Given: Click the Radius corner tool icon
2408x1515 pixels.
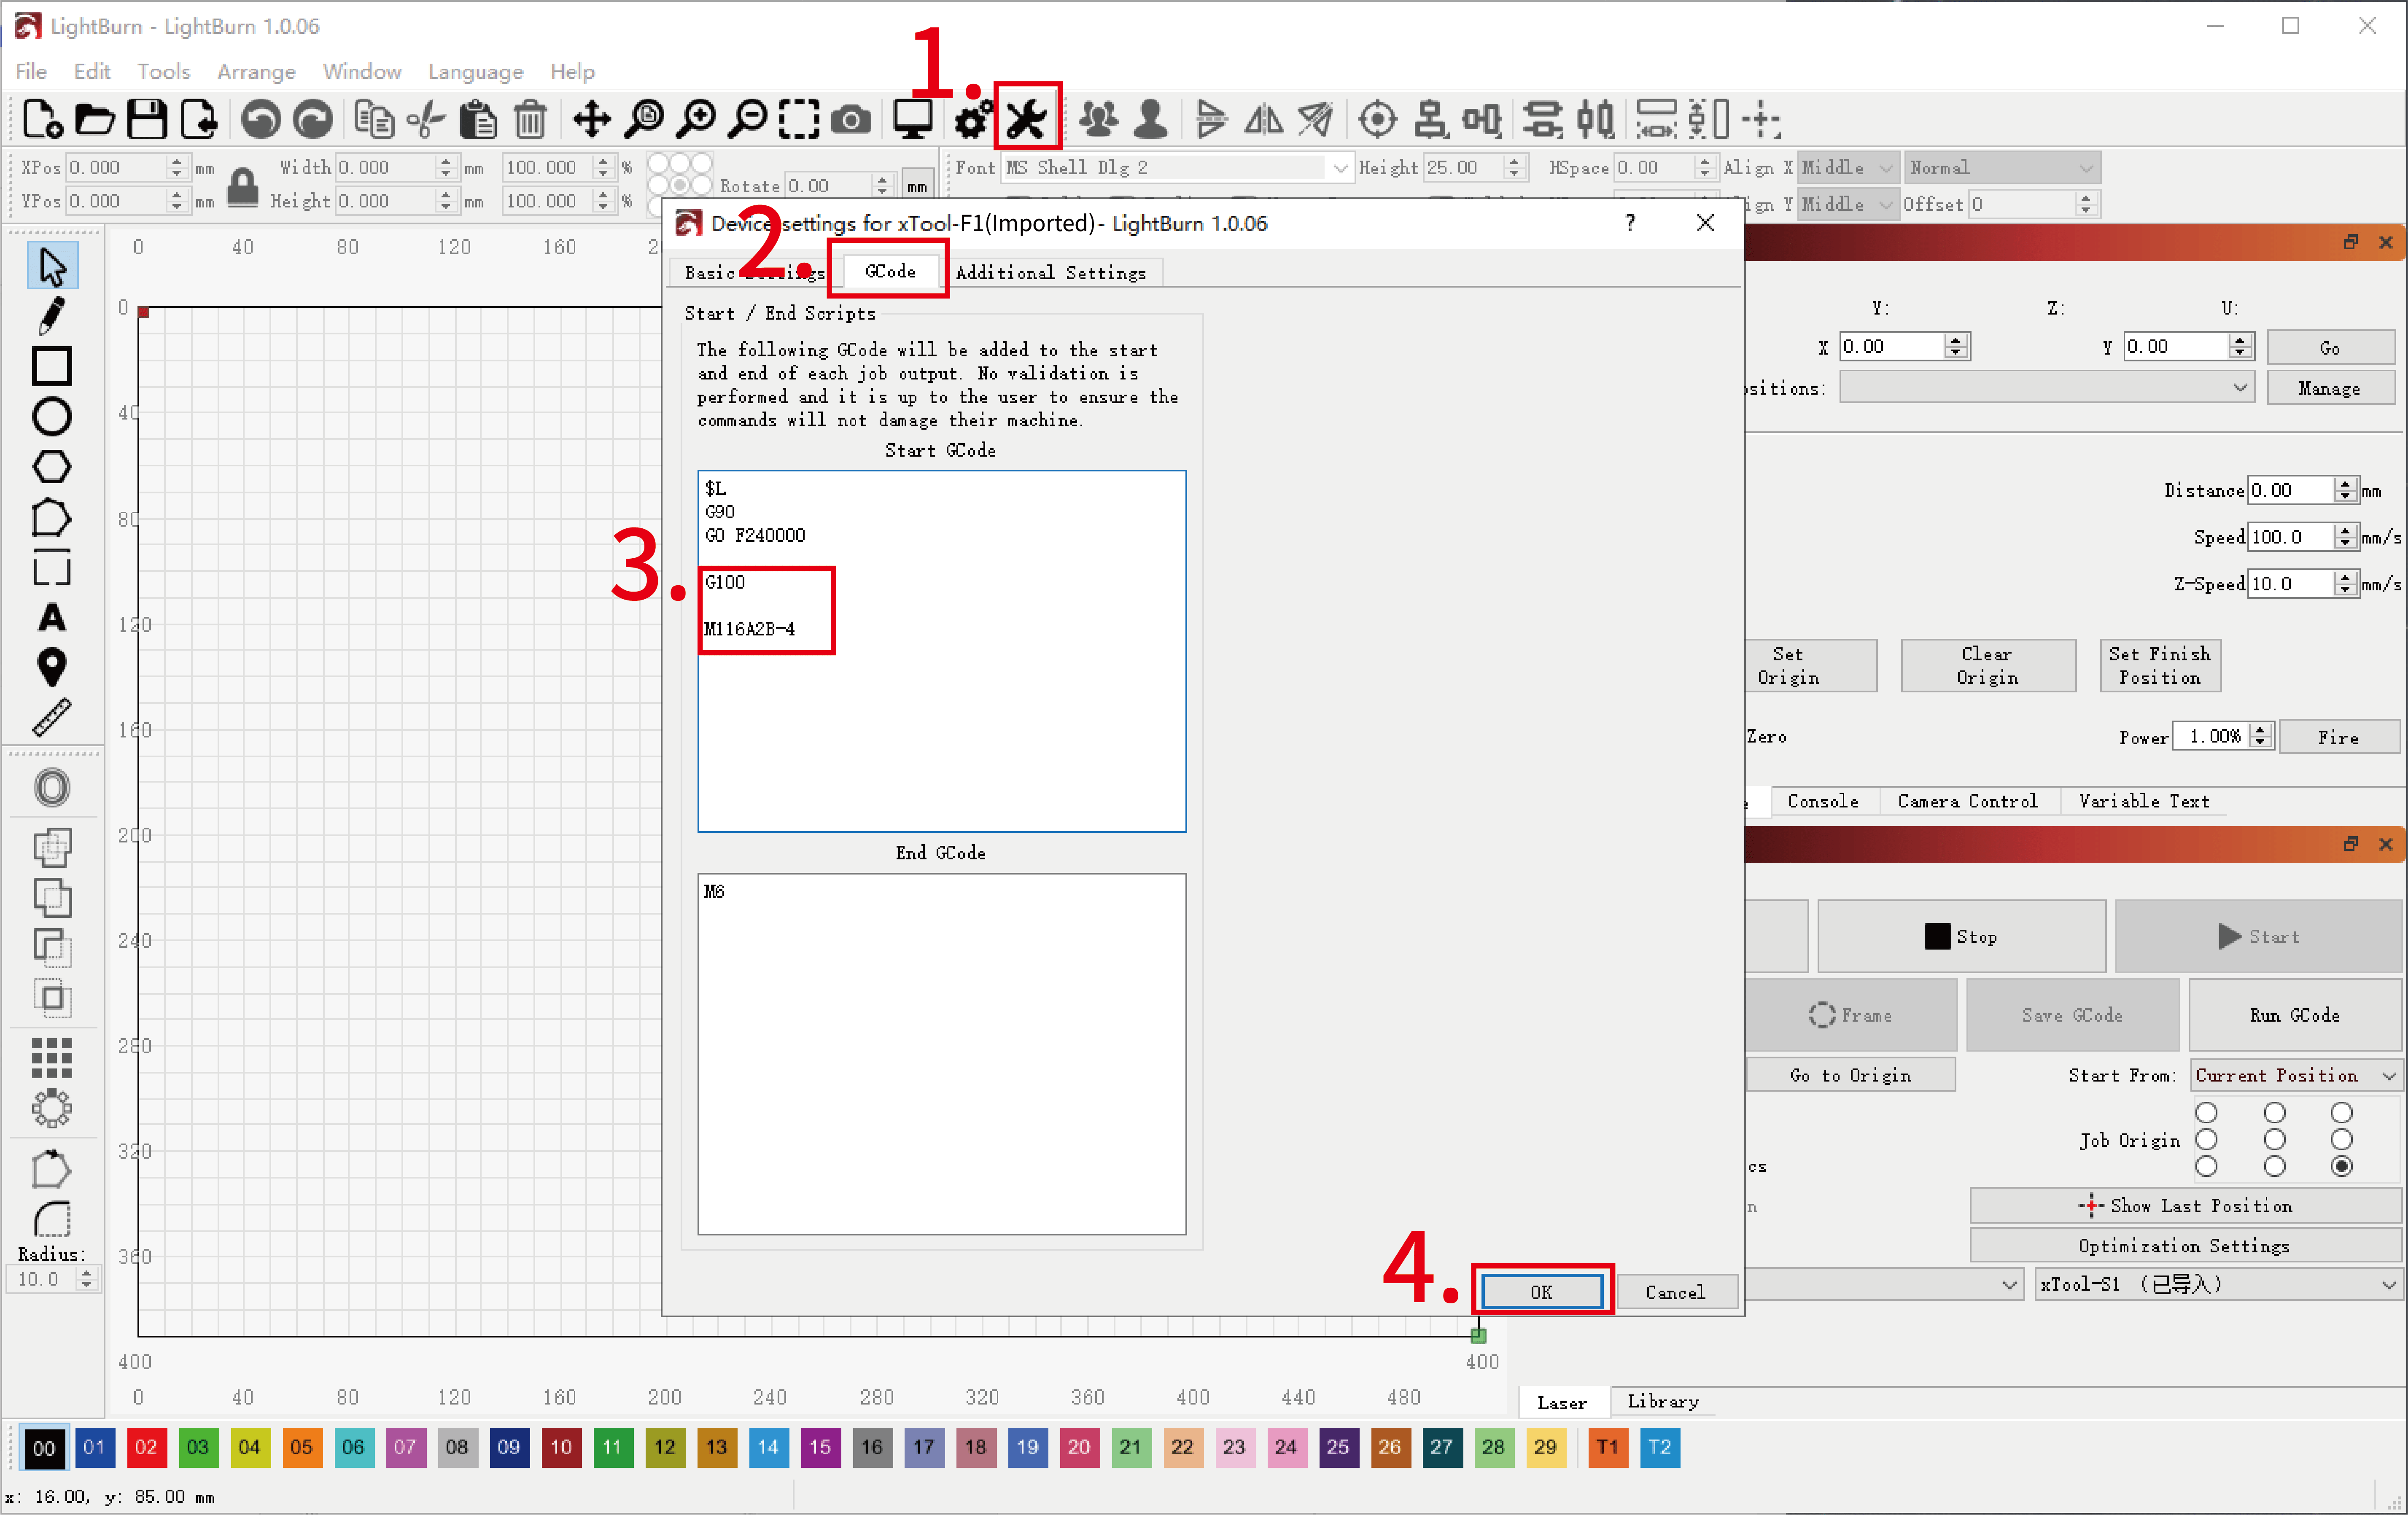Looking at the screenshot, I should tap(51, 1219).
